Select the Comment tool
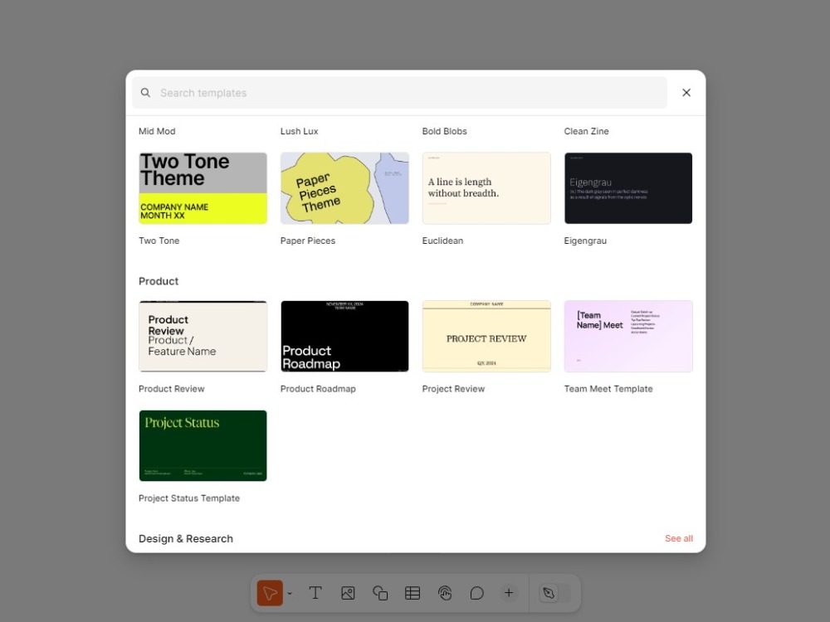 [477, 593]
